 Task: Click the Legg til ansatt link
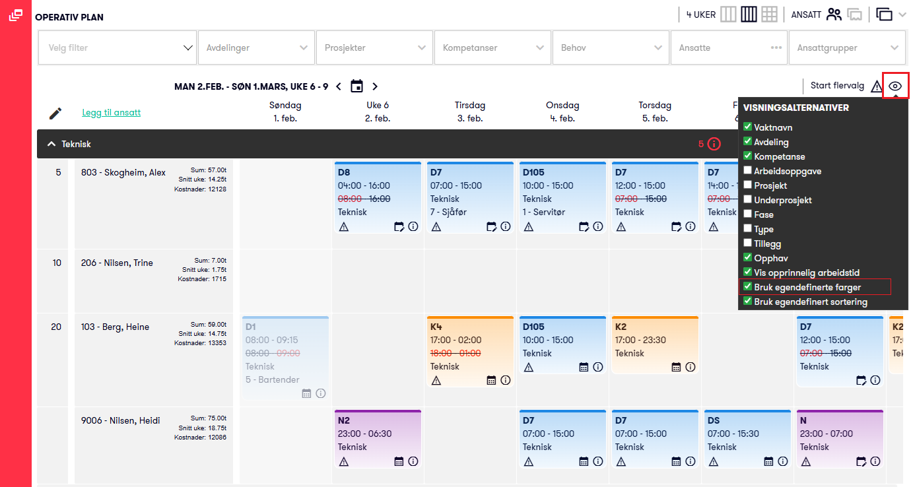coord(111,112)
